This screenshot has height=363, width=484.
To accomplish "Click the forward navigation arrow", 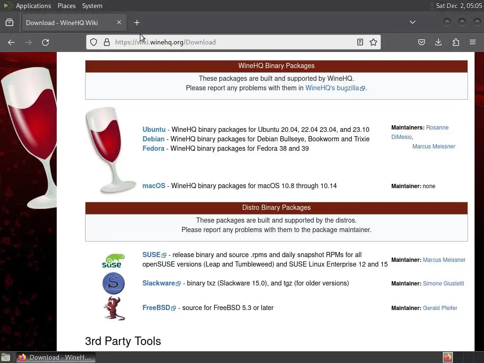I will tap(28, 42).
